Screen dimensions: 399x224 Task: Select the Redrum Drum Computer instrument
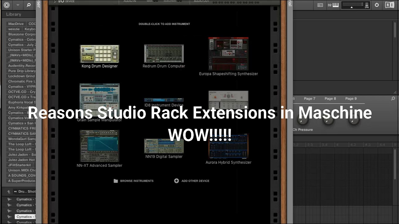(164, 56)
